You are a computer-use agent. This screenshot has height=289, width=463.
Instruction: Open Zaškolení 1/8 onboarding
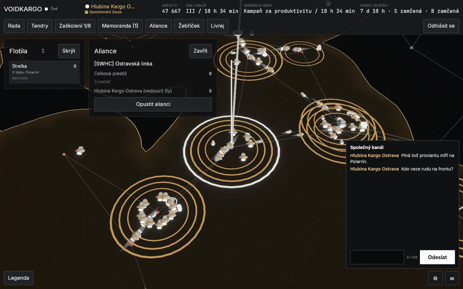(x=75, y=26)
